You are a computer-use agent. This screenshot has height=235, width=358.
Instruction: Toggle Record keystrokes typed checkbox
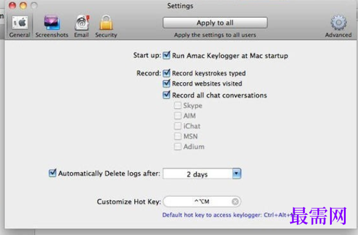pos(166,73)
